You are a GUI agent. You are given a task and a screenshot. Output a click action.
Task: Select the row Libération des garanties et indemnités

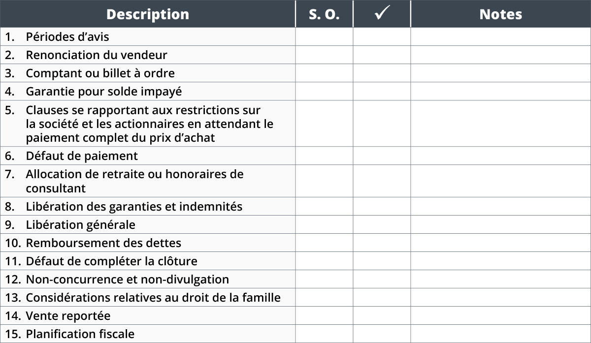pyautogui.click(x=295, y=206)
